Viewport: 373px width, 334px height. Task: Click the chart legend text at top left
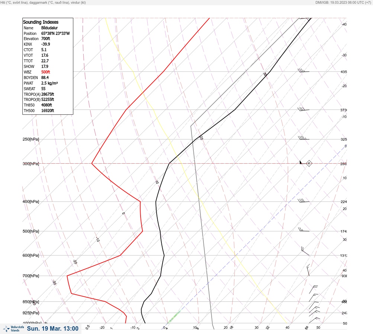pyautogui.click(x=43, y=2)
